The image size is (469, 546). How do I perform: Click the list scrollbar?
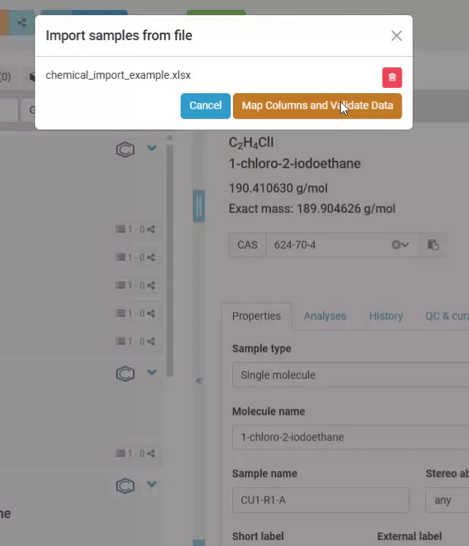click(170, 259)
